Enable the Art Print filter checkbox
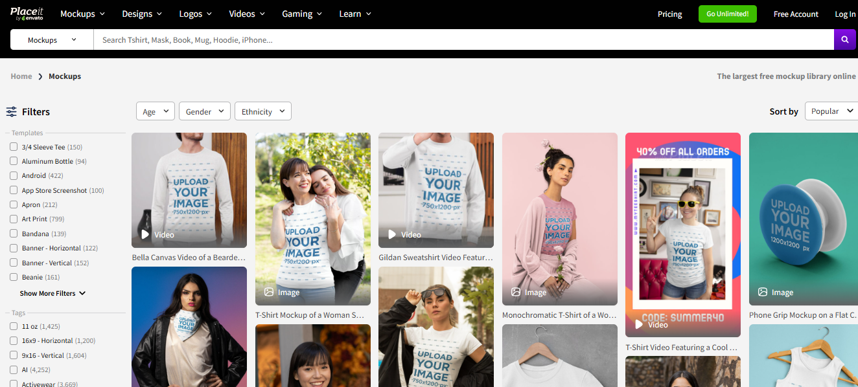The image size is (858, 387). click(x=13, y=219)
